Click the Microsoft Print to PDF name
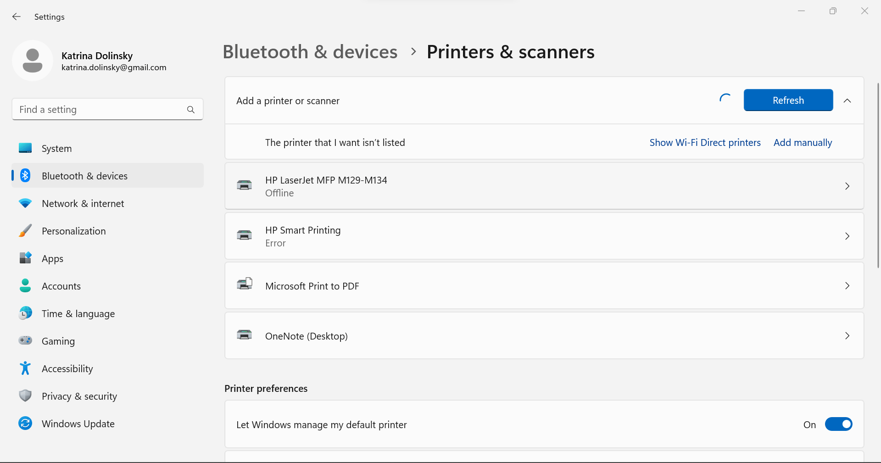This screenshot has width=881, height=463. coord(312,286)
